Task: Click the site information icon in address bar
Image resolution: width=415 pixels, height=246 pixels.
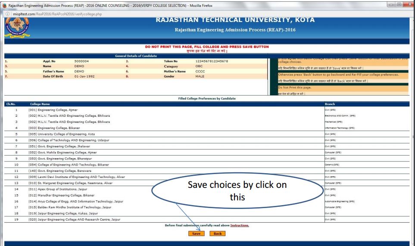Action: (x=4, y=14)
